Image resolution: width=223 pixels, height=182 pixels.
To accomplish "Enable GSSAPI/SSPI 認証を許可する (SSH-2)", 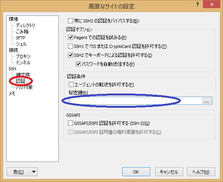I will pos(70,123).
